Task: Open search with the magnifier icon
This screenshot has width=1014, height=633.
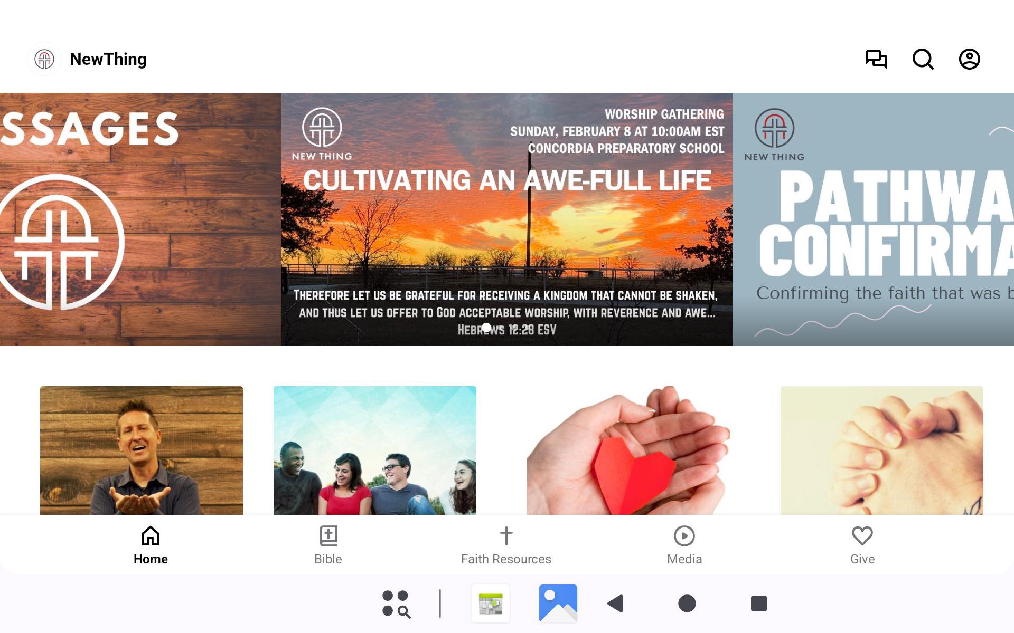Action: (923, 59)
